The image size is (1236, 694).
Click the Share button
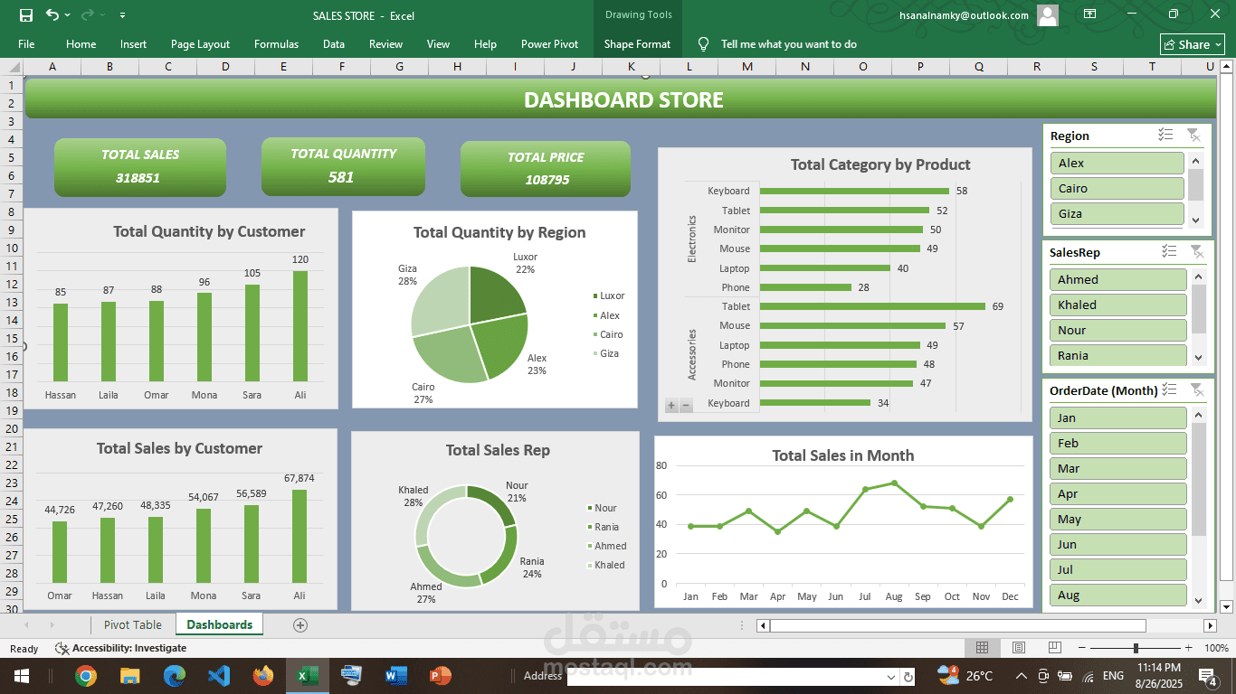1193,44
